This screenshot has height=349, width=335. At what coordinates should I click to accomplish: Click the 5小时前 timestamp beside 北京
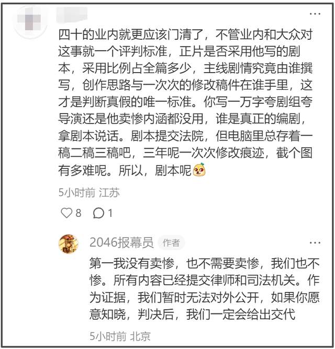[108, 336]
